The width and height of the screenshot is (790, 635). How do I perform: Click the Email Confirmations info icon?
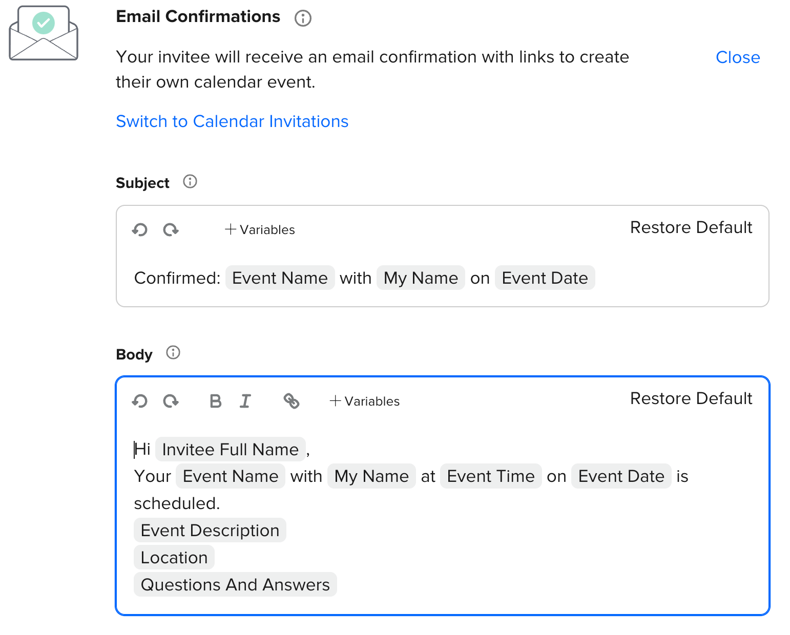point(303,18)
